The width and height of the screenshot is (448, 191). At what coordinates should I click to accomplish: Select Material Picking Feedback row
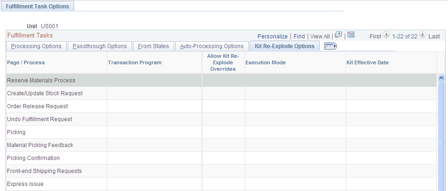221,145
